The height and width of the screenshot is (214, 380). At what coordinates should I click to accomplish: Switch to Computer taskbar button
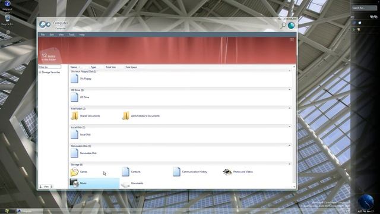click(30, 211)
